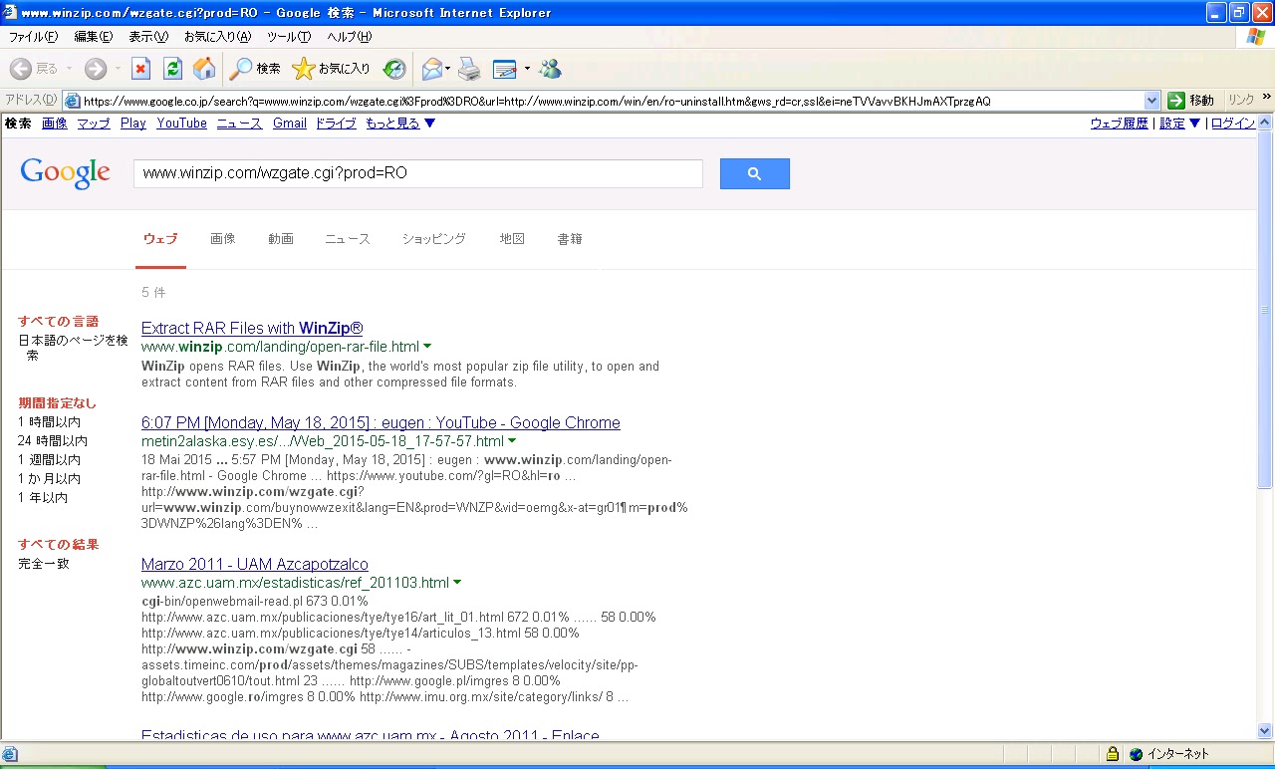Click the Edit page toolbar icon
The height and width of the screenshot is (769, 1275).
pos(505,69)
